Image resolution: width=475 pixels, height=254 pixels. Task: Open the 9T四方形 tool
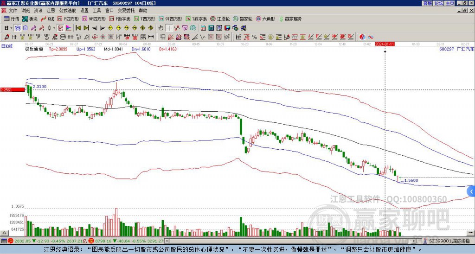[171, 19]
